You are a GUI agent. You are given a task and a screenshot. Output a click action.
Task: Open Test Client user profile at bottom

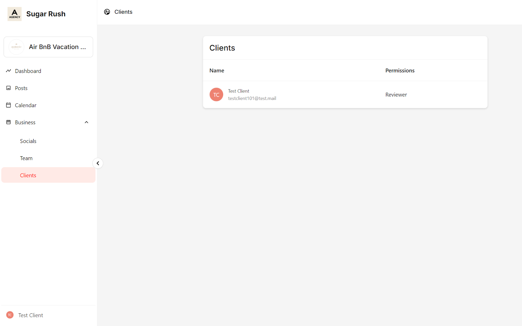coord(31,315)
